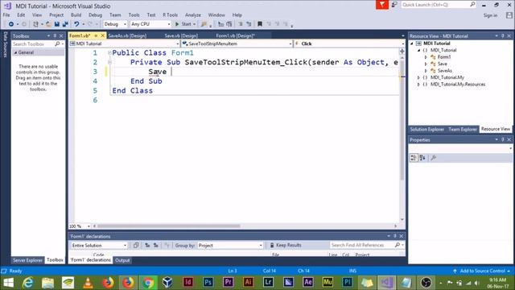Expand the MDI_Tutorial.My.Resources node
This screenshot has width=515, height=290.
[x=418, y=85]
